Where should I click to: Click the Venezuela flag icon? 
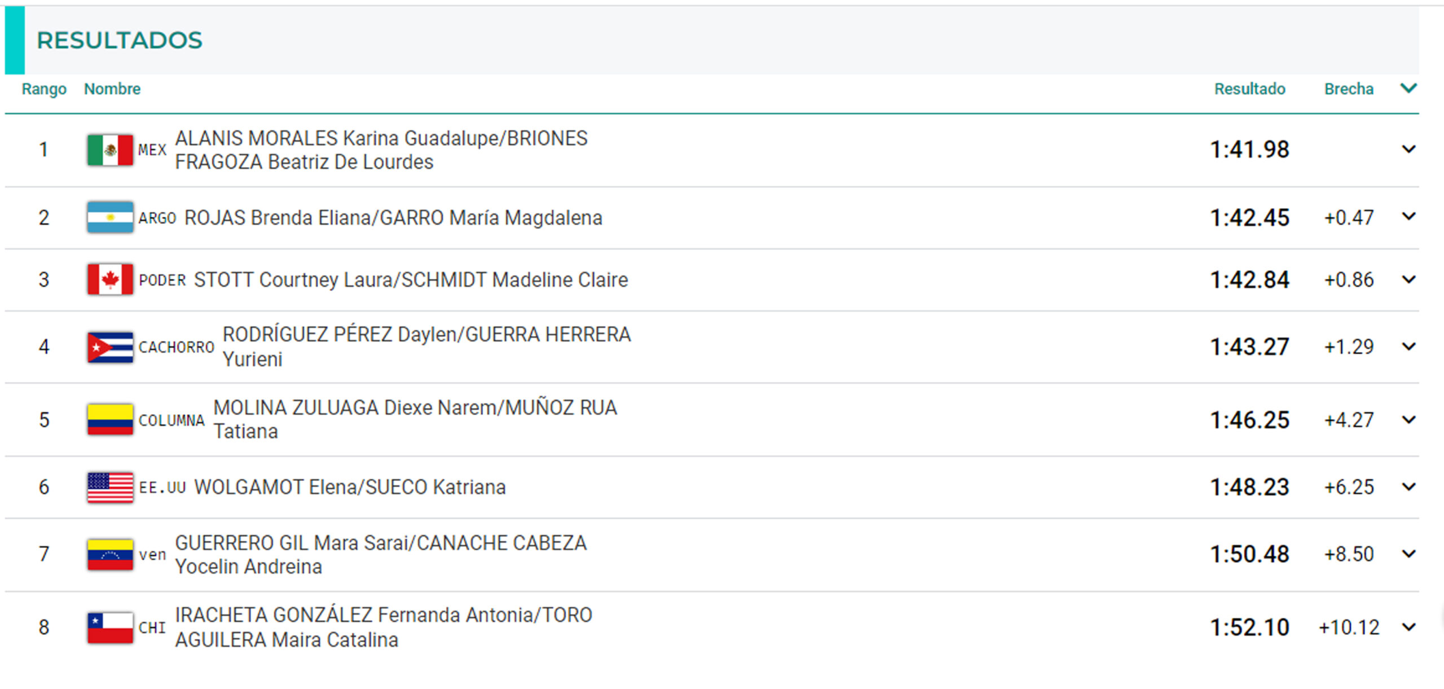click(110, 555)
